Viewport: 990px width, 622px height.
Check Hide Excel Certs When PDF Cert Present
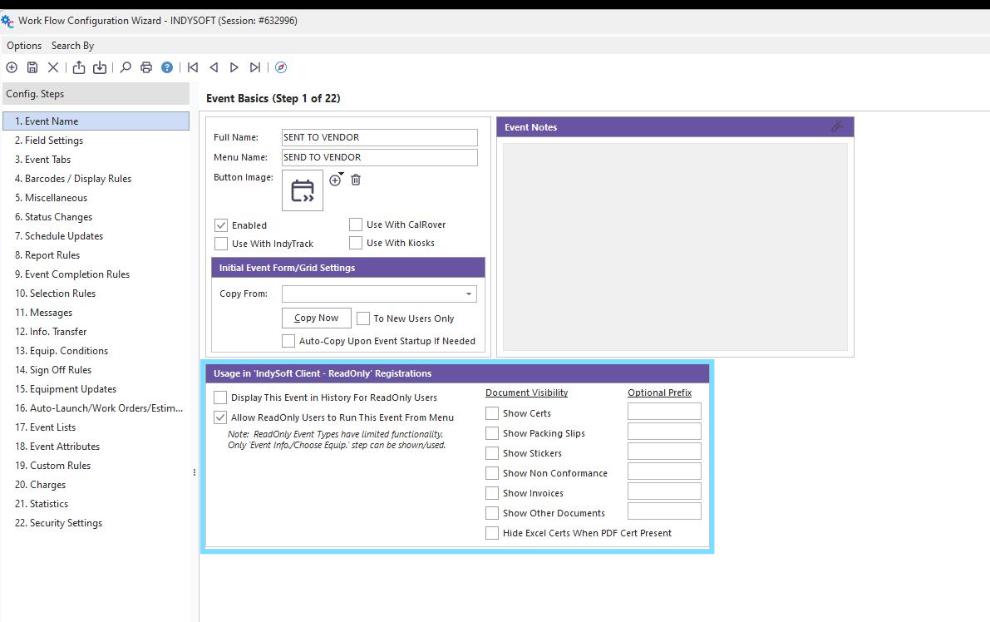coord(491,533)
